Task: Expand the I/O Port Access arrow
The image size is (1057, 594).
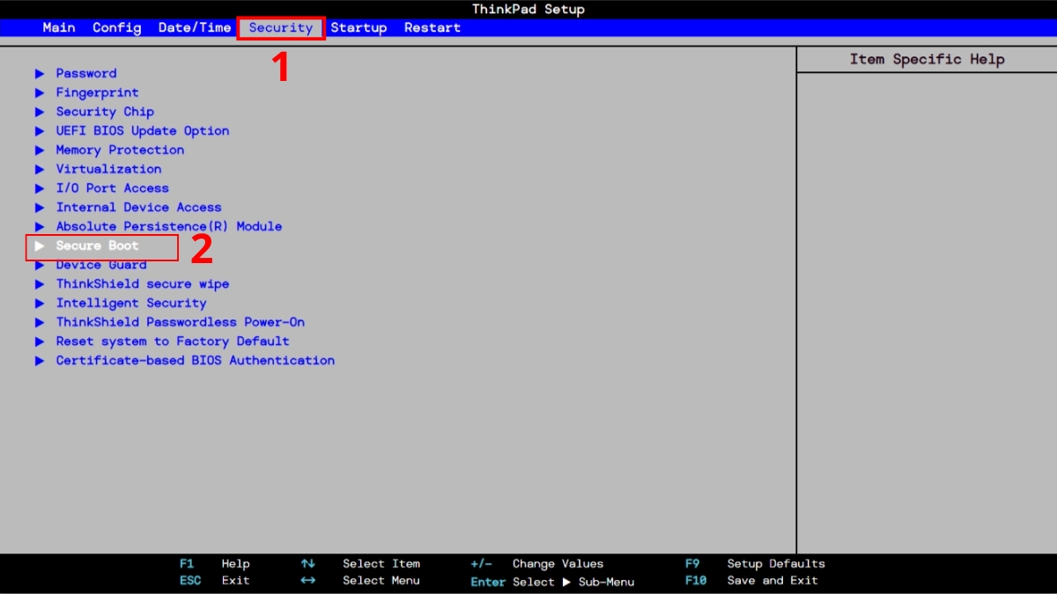Action: (40, 188)
